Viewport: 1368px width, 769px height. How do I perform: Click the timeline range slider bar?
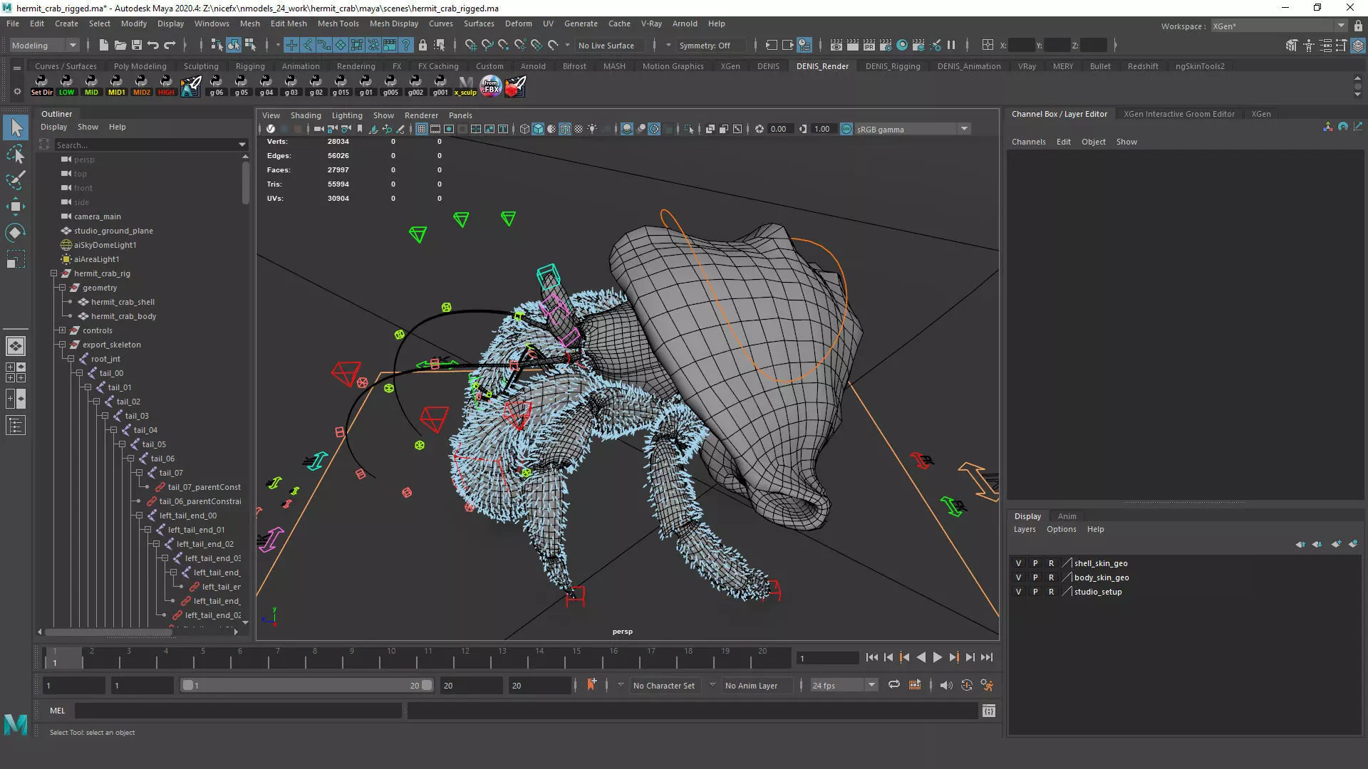pyautogui.click(x=306, y=685)
